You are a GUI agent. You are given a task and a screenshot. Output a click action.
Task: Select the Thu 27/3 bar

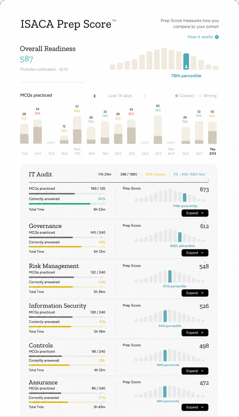click(x=212, y=133)
